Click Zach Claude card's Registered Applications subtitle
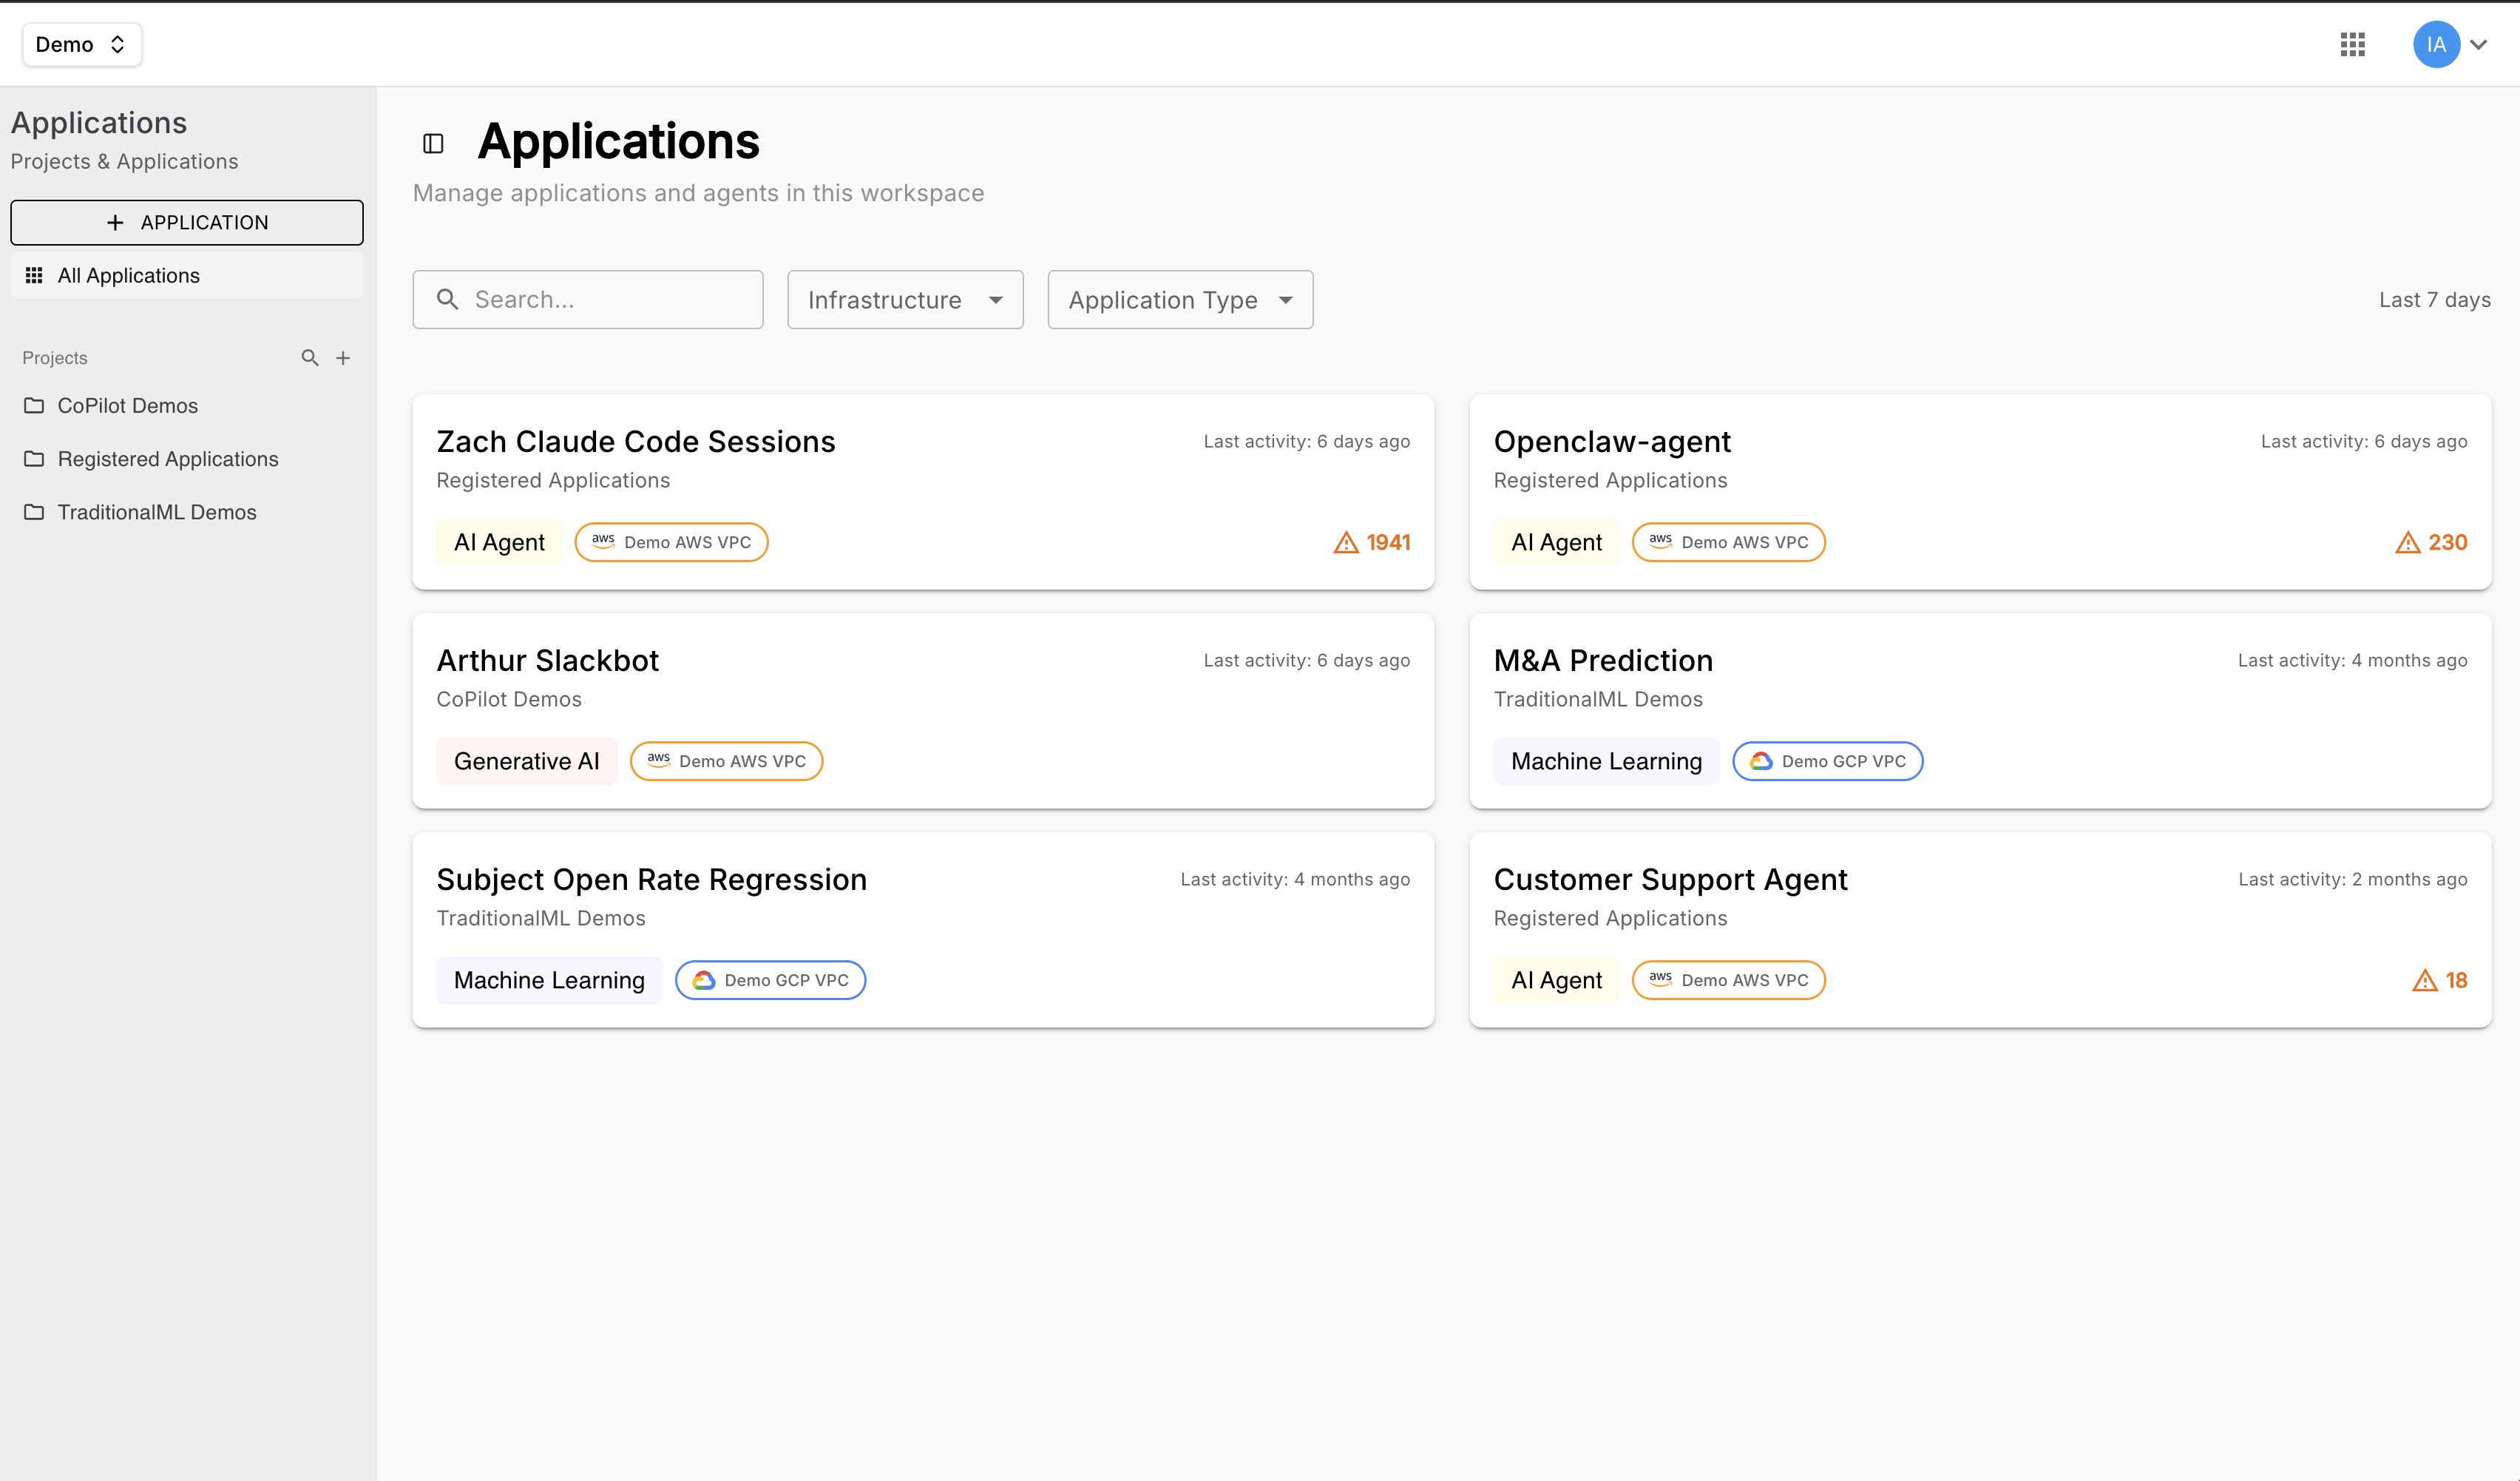Image resolution: width=2520 pixels, height=1481 pixels. [553, 480]
